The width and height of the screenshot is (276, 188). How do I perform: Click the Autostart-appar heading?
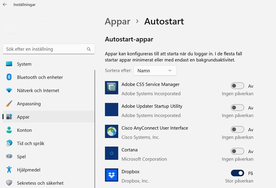click(129, 39)
